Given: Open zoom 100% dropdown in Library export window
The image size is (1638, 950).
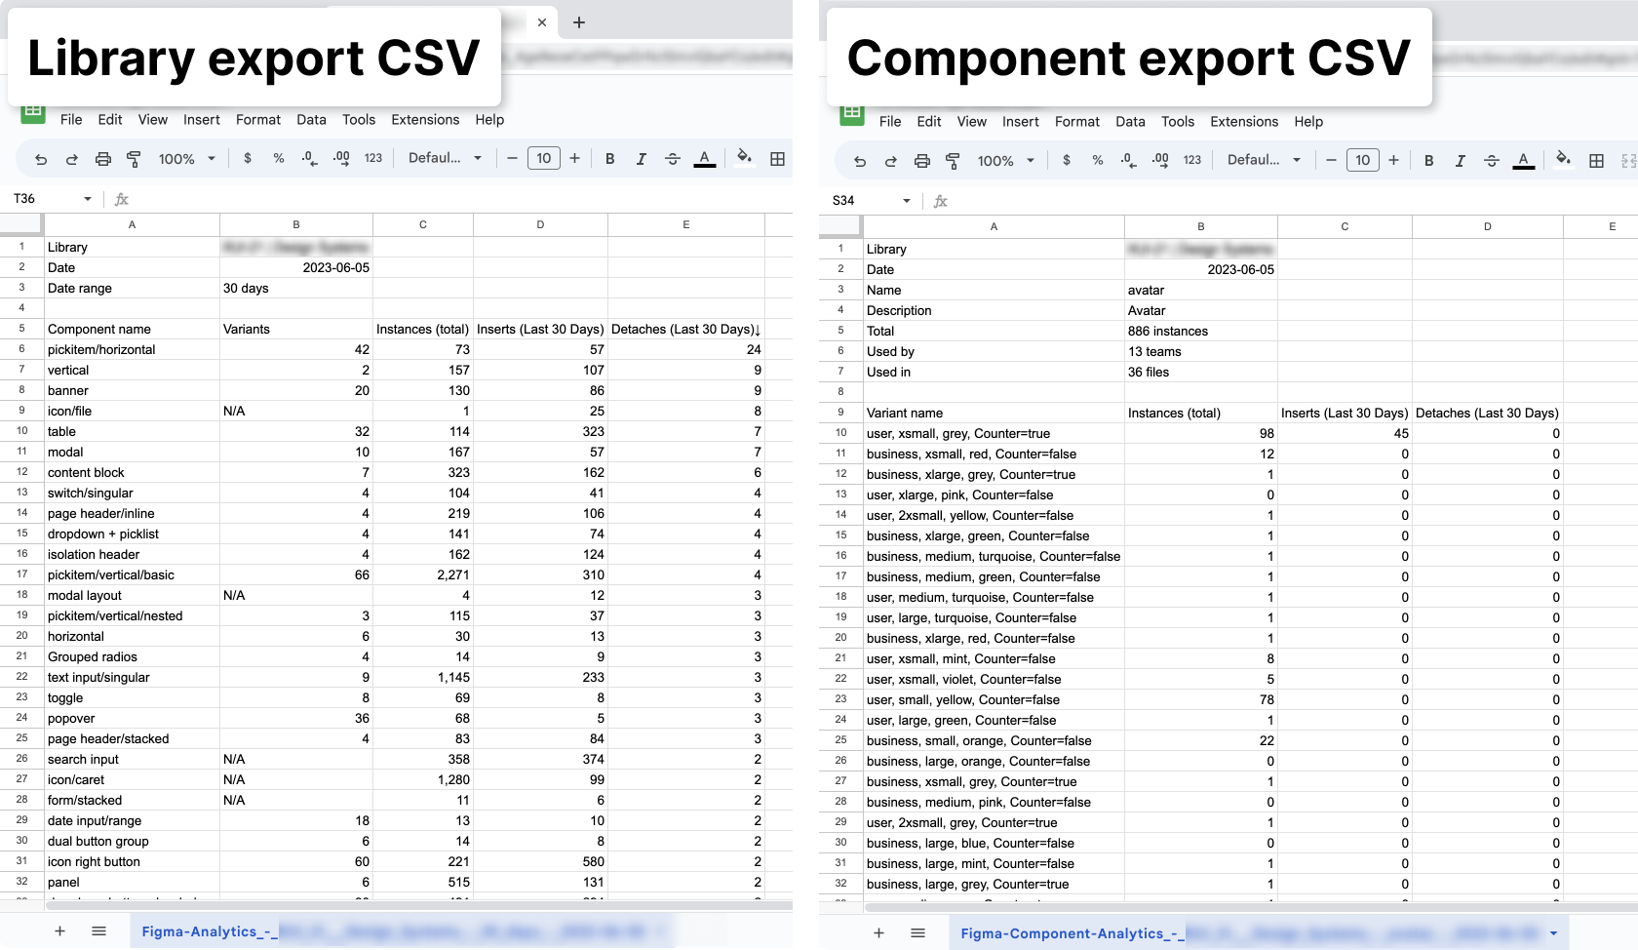Looking at the screenshot, I should pos(187,159).
